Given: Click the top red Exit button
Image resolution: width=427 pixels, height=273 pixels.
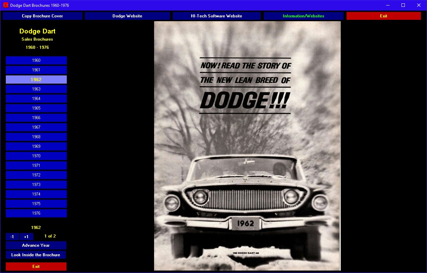Looking at the screenshot, I should (384, 16).
